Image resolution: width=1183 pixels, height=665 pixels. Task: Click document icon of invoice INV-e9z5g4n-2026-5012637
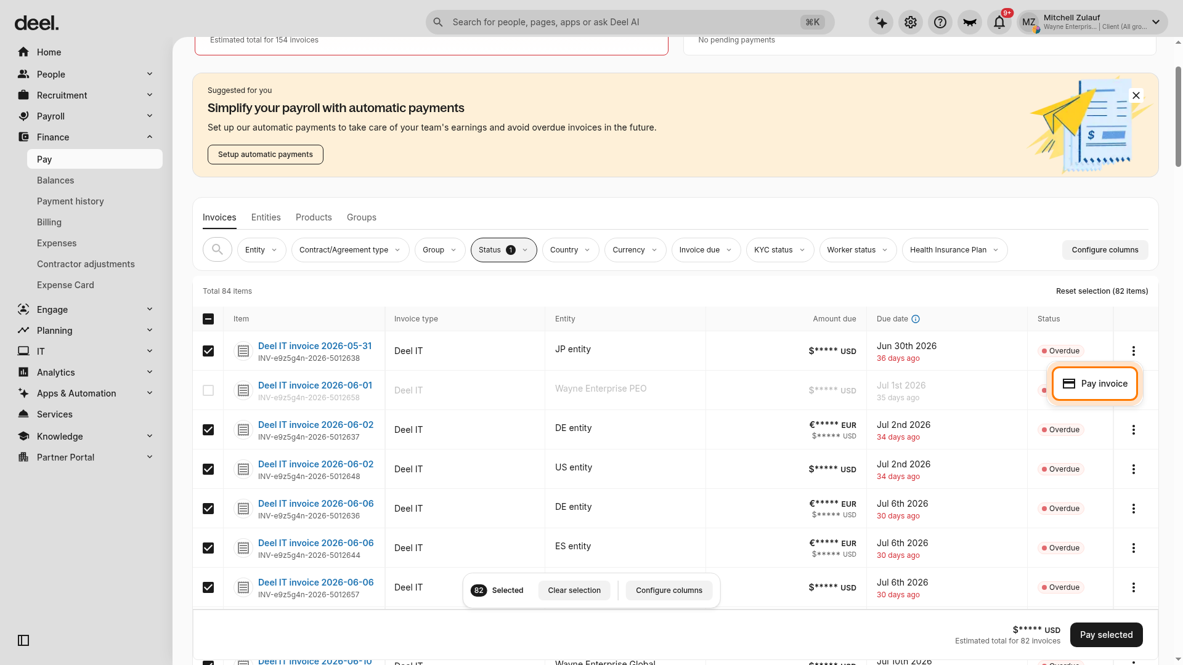[x=243, y=430]
